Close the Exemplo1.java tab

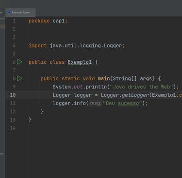click(x=33, y=12)
